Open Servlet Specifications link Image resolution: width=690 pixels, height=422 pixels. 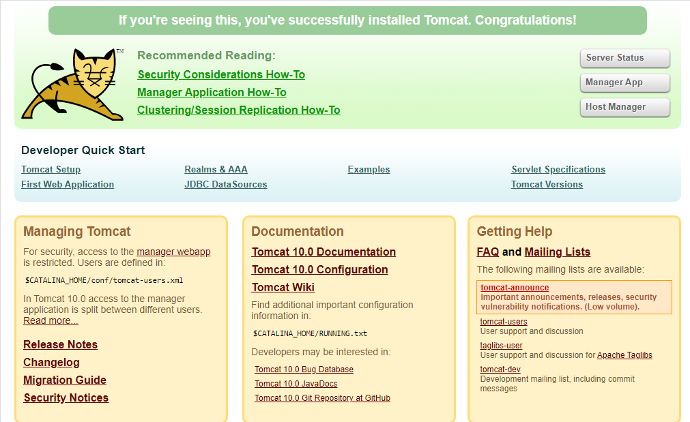(x=558, y=169)
